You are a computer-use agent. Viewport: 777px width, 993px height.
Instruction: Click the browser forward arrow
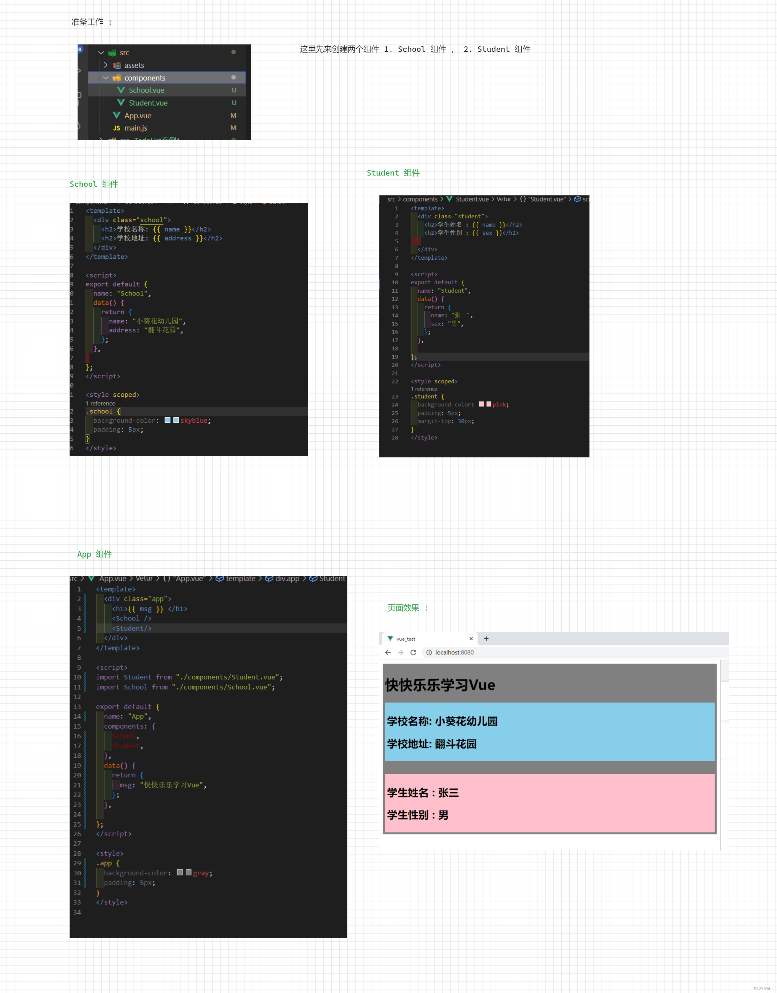click(x=400, y=652)
